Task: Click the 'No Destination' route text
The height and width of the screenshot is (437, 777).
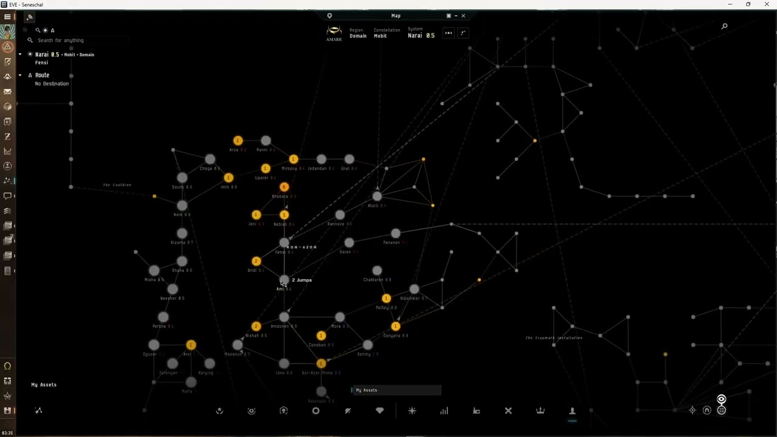Action: [52, 84]
